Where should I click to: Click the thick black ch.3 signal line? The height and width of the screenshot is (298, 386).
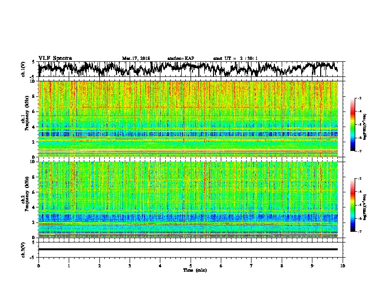tap(188, 249)
